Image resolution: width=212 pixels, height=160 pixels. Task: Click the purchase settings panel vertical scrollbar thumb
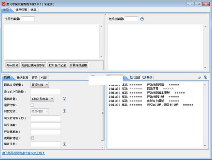[103, 113]
